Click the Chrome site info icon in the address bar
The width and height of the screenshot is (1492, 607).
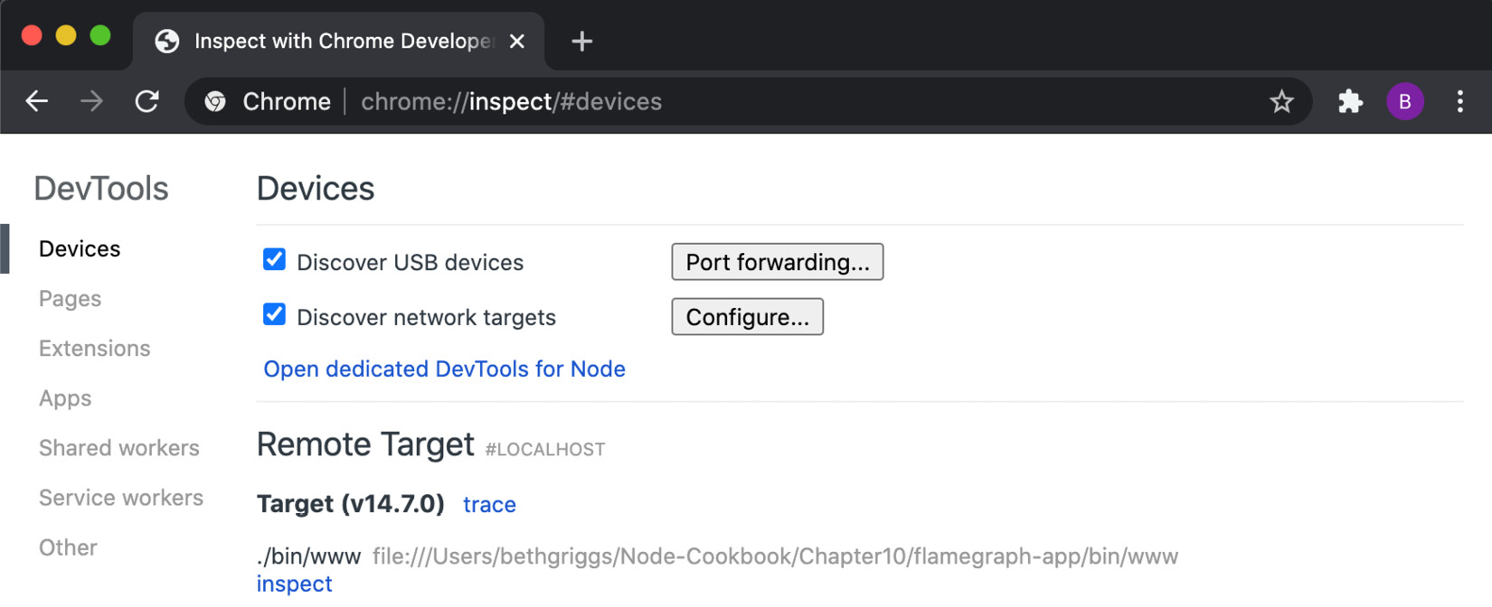[215, 101]
